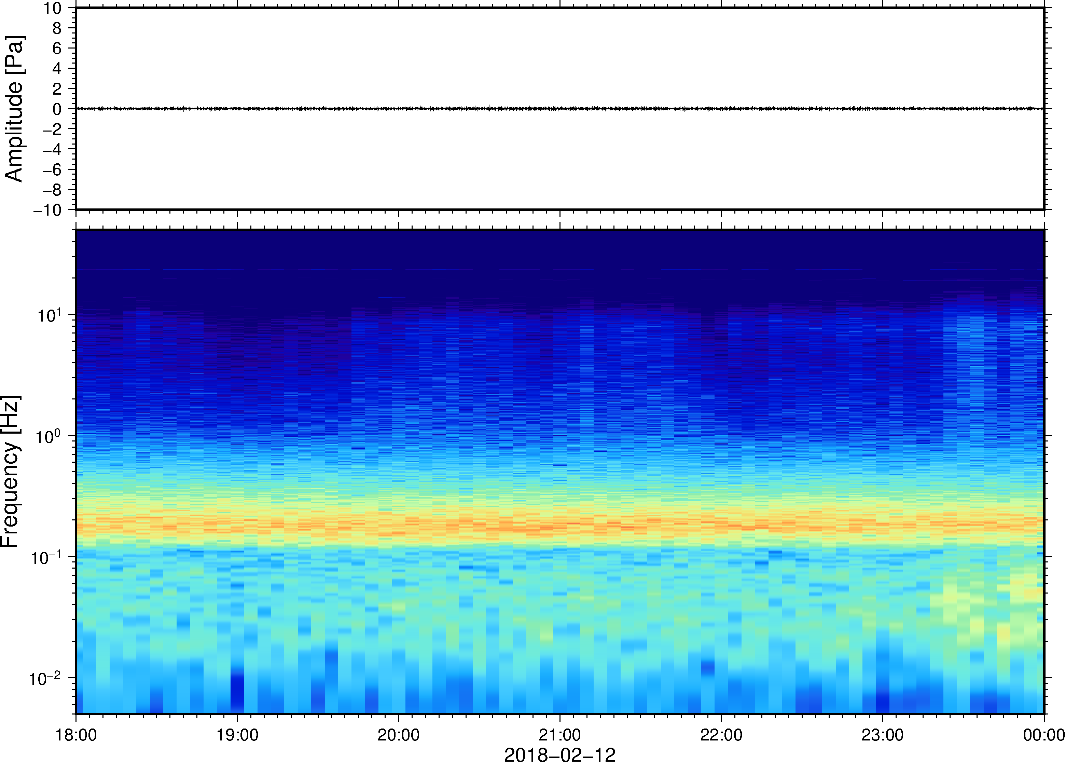Click the 10⁻¹ frequency tick label

pyautogui.click(x=46, y=557)
